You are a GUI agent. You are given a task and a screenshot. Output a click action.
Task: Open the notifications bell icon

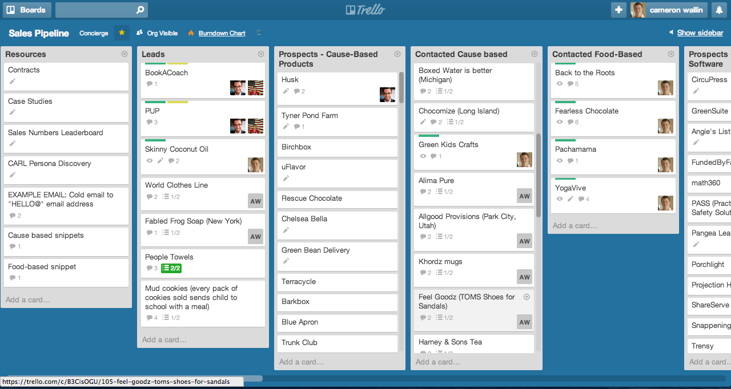coord(718,10)
